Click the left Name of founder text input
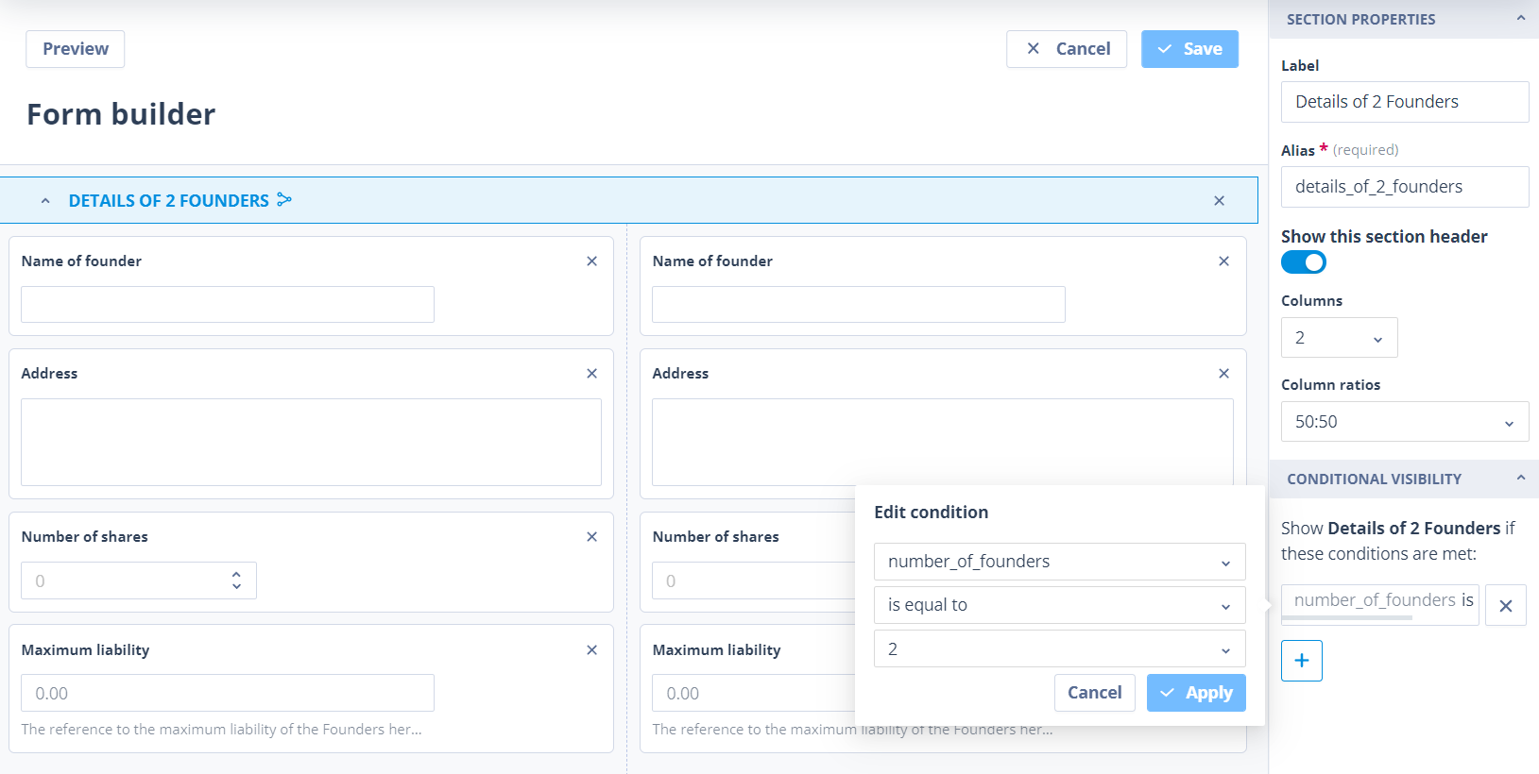This screenshot has height=774, width=1539. tap(228, 305)
